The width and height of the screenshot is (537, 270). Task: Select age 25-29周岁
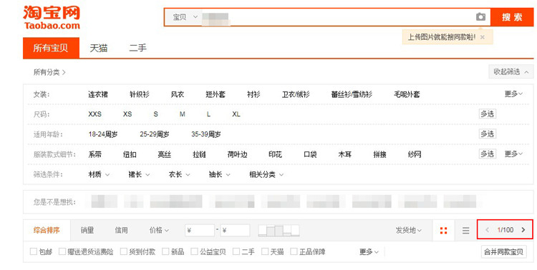point(155,134)
